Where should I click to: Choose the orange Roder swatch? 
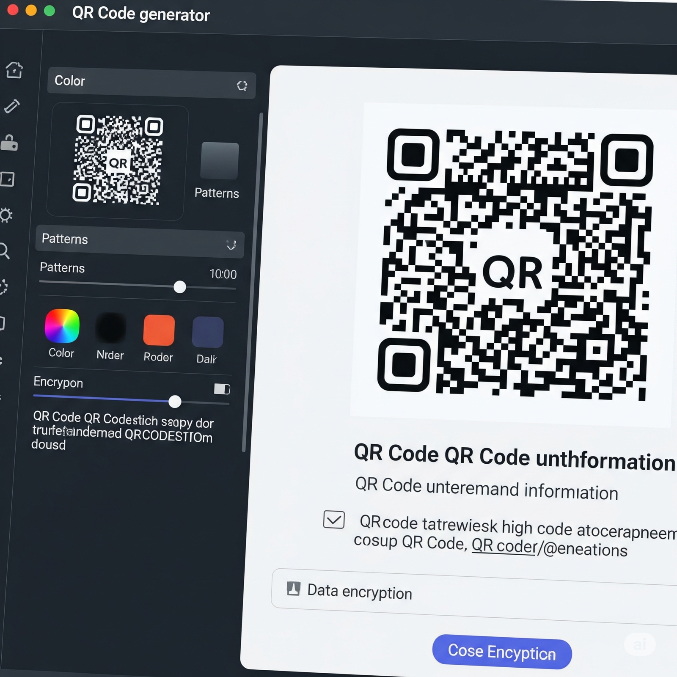tap(159, 330)
